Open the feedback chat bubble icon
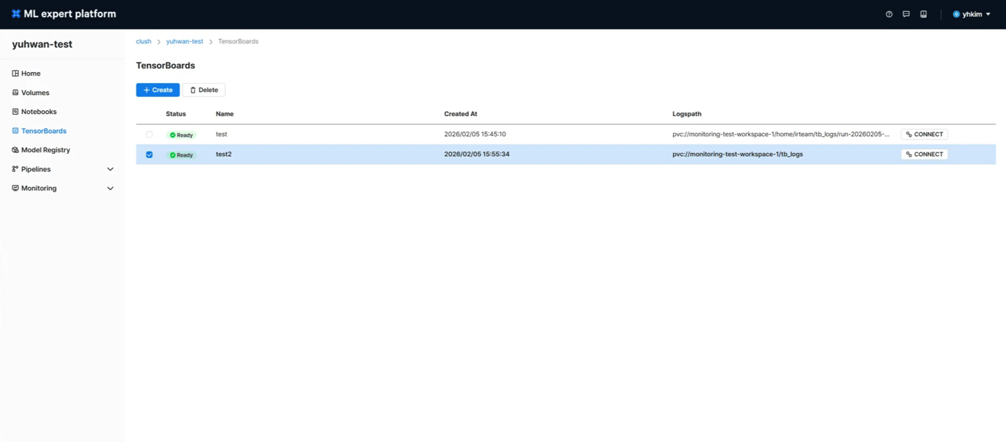1006x442 pixels. pos(906,14)
